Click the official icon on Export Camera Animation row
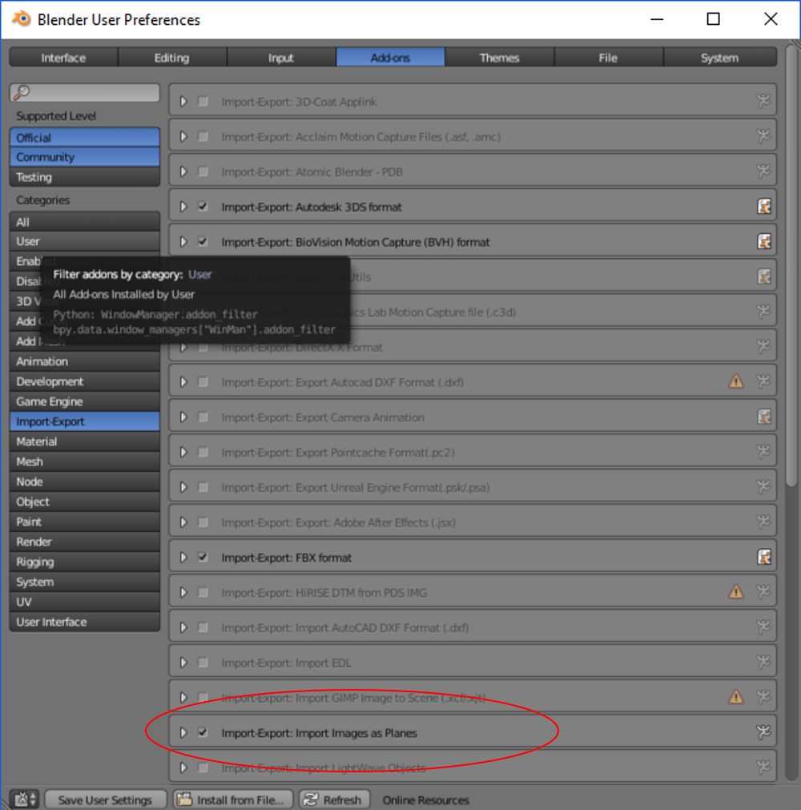 point(763,417)
